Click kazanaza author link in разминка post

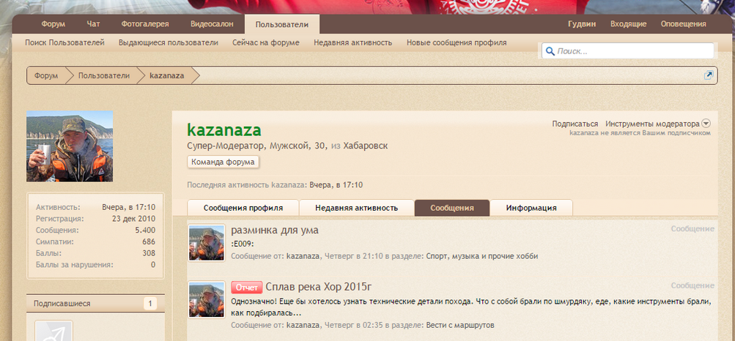click(303, 256)
